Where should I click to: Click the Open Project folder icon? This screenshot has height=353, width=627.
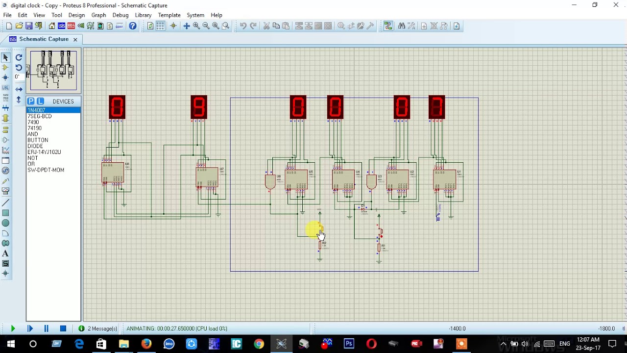click(19, 26)
